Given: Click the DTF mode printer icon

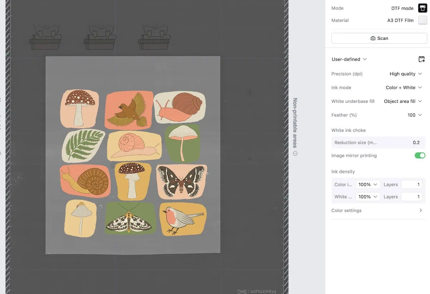Looking at the screenshot, I should tap(422, 8).
